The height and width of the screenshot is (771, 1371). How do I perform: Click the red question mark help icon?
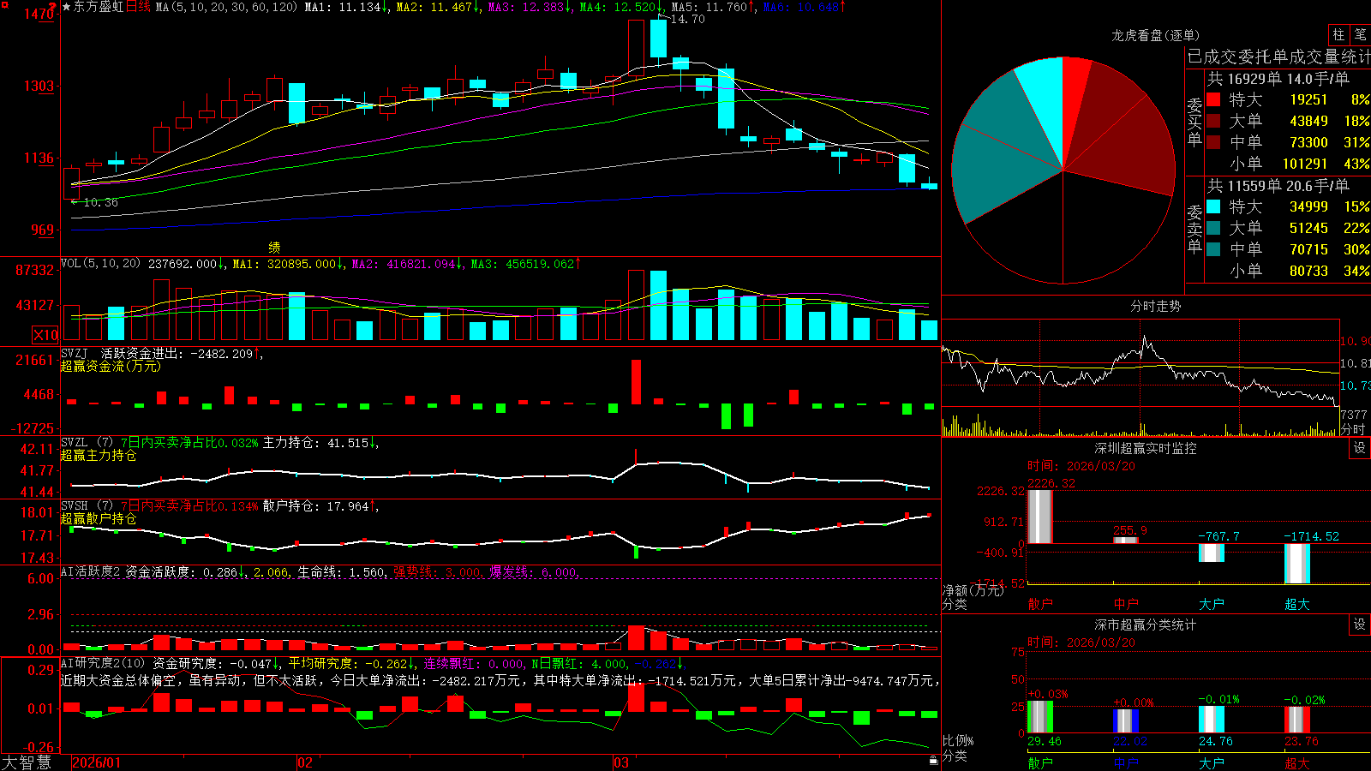(52, 7)
